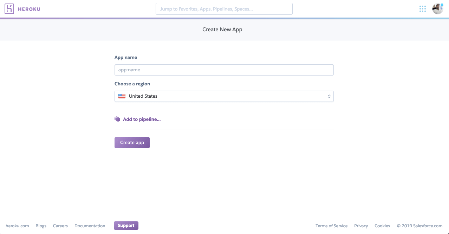View the Terms of Service
Image resolution: width=449 pixels, height=234 pixels.
pos(331,226)
